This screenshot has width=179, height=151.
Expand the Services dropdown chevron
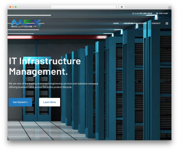tap(149, 24)
